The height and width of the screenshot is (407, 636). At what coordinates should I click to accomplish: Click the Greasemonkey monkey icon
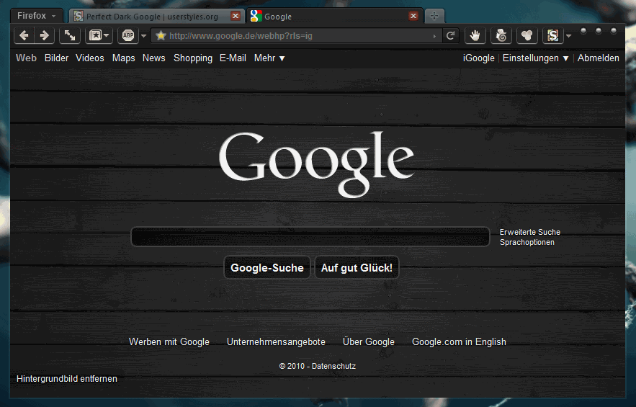[501, 36]
